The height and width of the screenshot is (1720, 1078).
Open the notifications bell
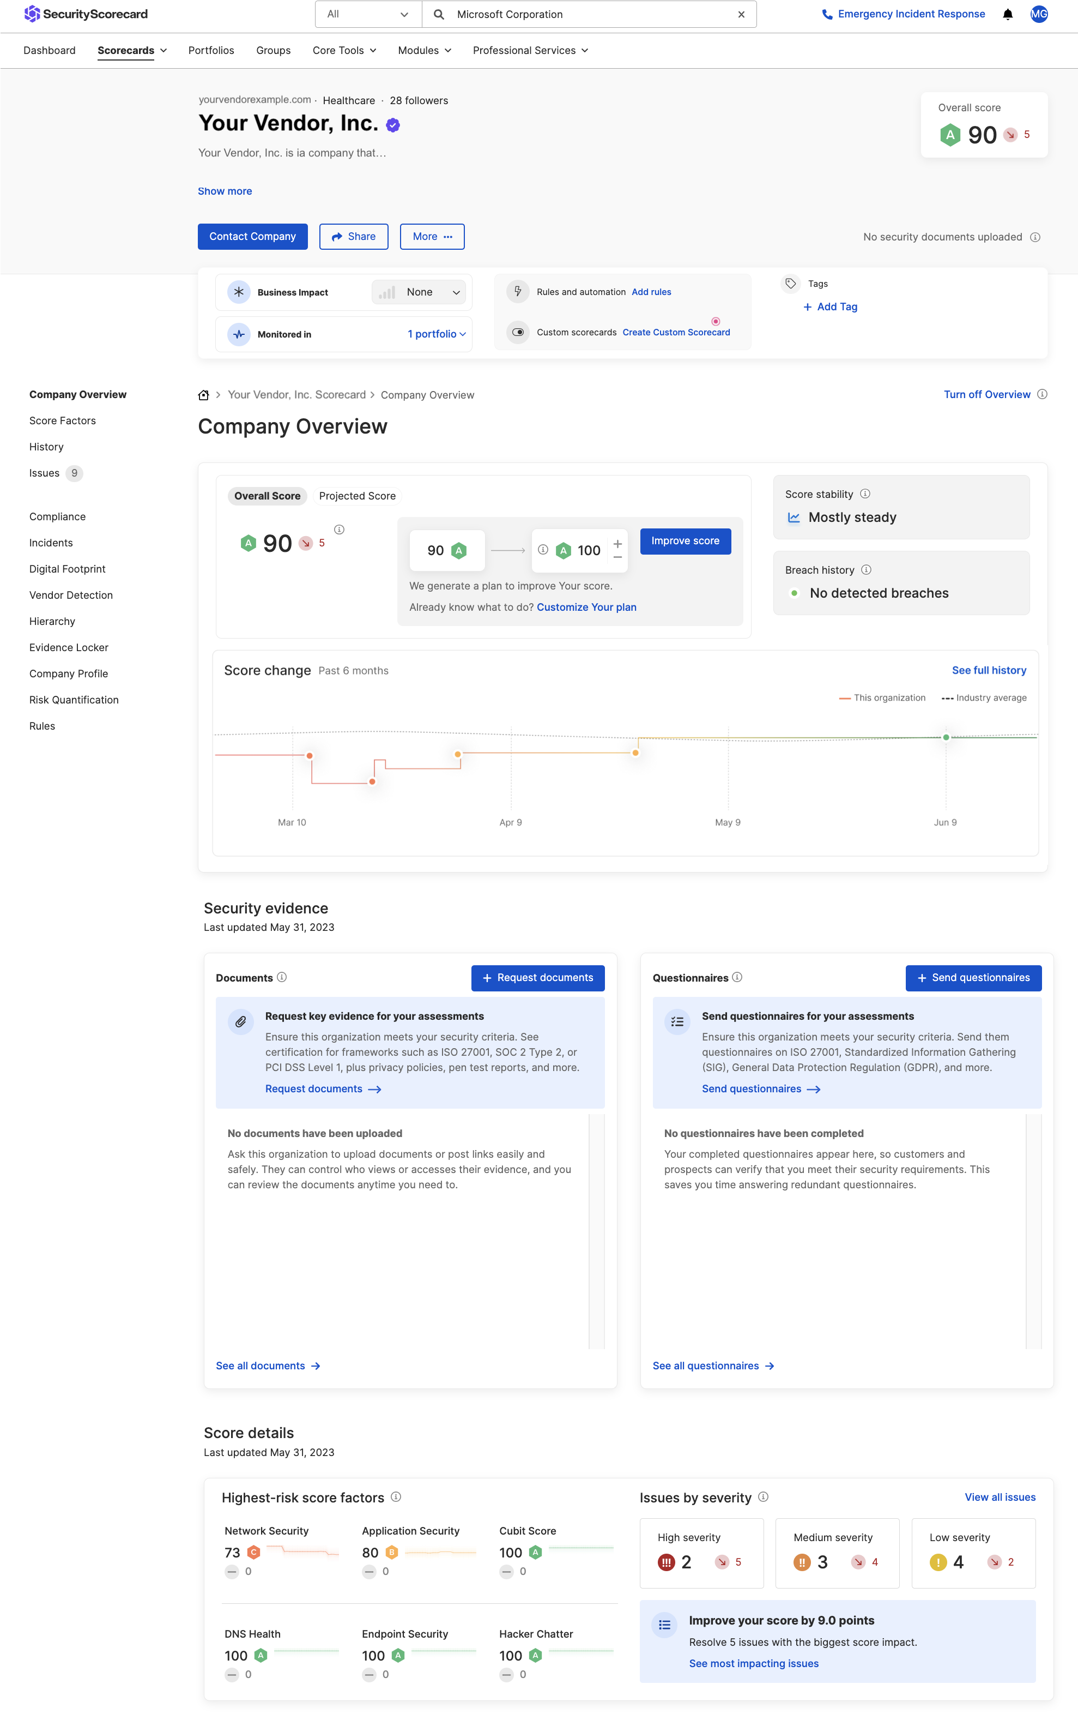click(1007, 14)
